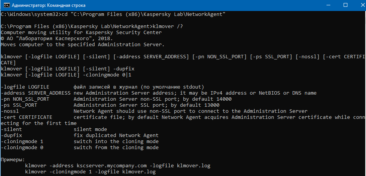The height and width of the screenshot is (176, 366).
Task: Click the 'fix duplicated Network Agent' description row
Action: (80, 136)
